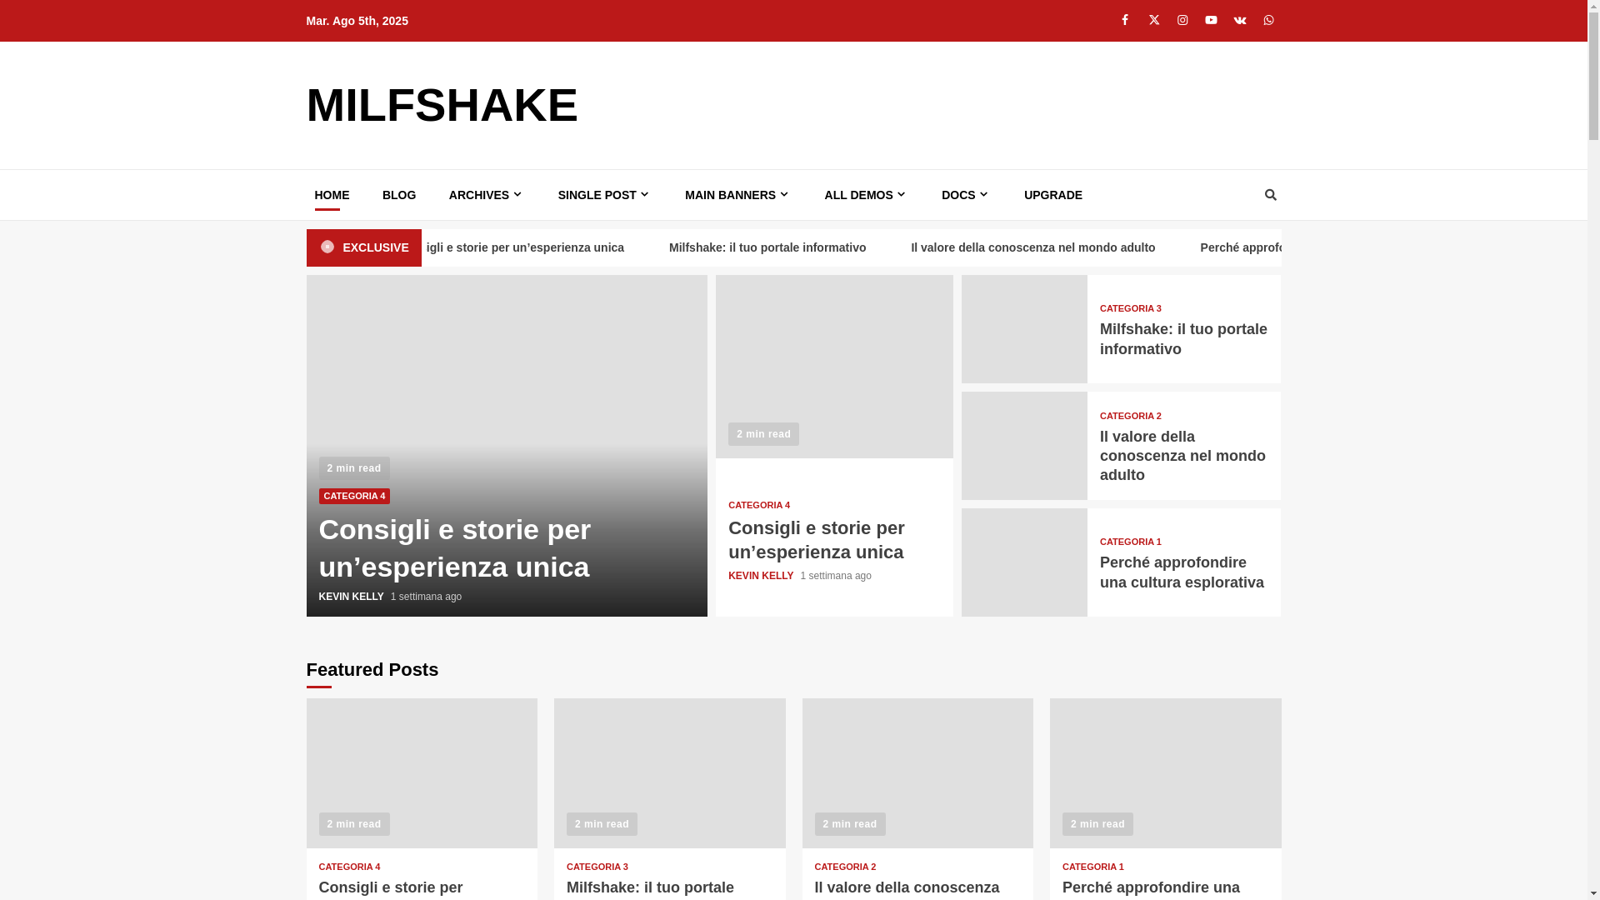Expand the ALL DEMOS dropdown menu
The height and width of the screenshot is (900, 1600).
click(x=866, y=195)
